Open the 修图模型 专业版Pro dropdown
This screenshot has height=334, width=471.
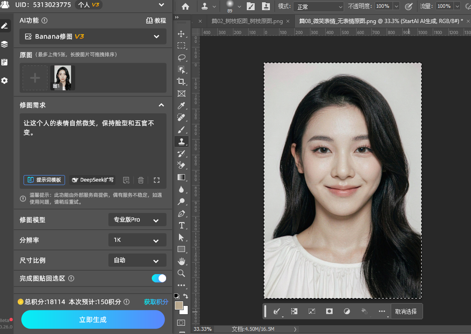(137, 220)
